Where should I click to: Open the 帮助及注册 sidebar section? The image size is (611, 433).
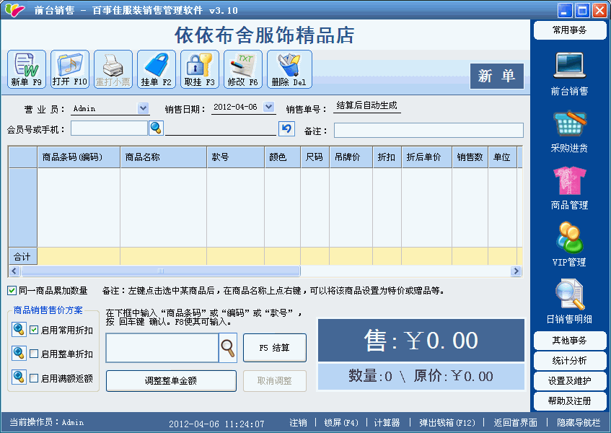(x=570, y=401)
